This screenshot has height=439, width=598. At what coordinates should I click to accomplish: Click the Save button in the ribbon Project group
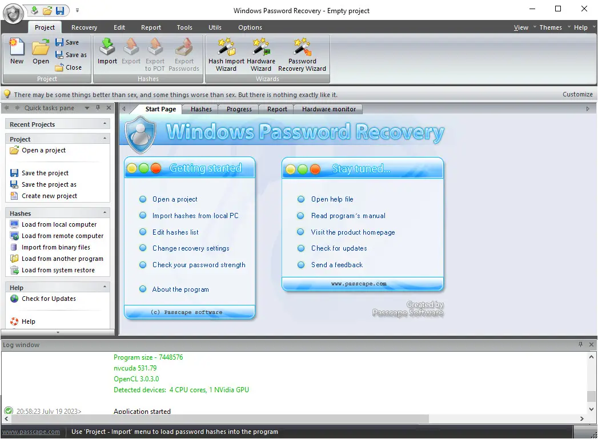(67, 42)
